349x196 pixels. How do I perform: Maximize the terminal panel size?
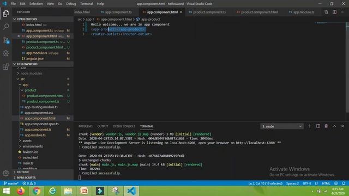(x=334, y=126)
